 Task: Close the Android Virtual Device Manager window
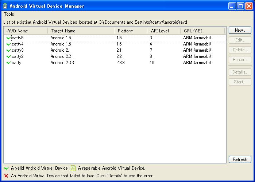coord(249,6)
